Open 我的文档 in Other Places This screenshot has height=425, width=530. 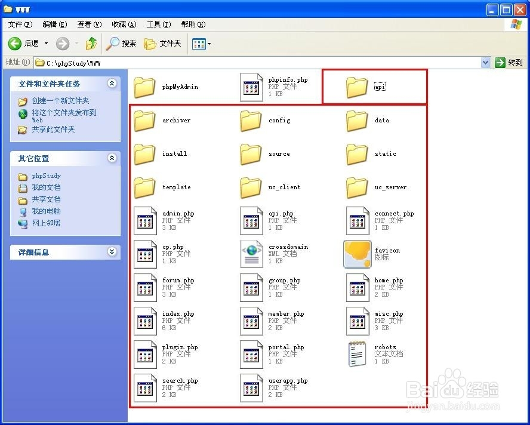46,187
